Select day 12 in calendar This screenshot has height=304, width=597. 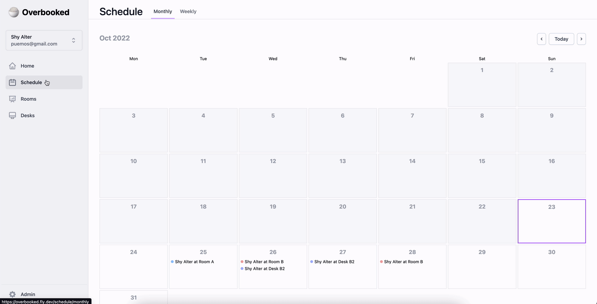click(x=273, y=176)
